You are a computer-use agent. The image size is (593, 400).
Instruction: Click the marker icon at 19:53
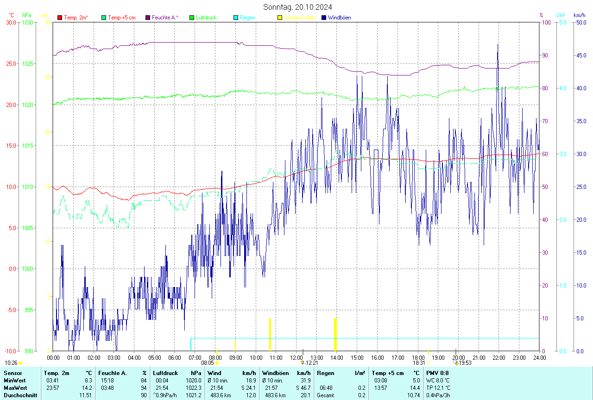click(456, 363)
